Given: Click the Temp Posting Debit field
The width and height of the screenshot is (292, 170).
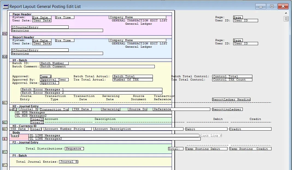Looking at the screenshot, I should point(206,149).
